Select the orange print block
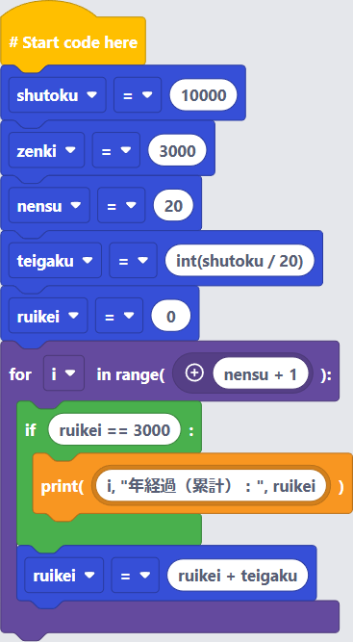 tap(192, 485)
